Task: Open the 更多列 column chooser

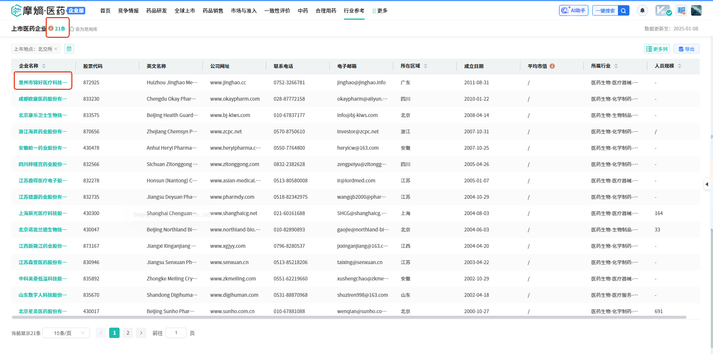Action: [657, 49]
